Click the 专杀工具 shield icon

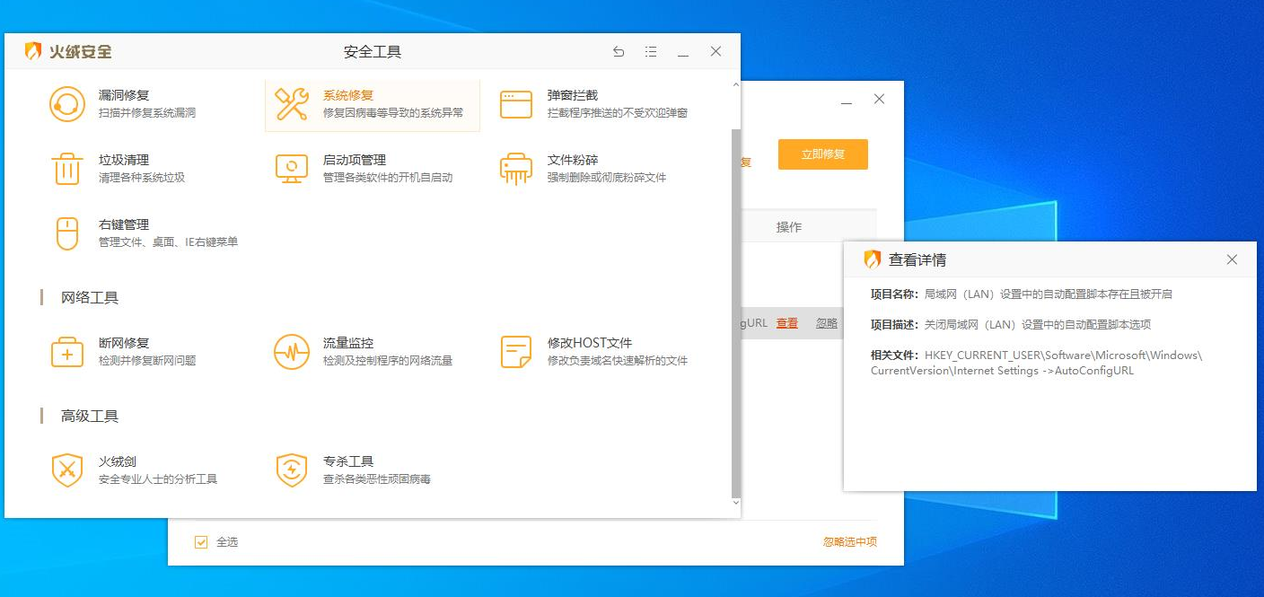[x=292, y=470]
